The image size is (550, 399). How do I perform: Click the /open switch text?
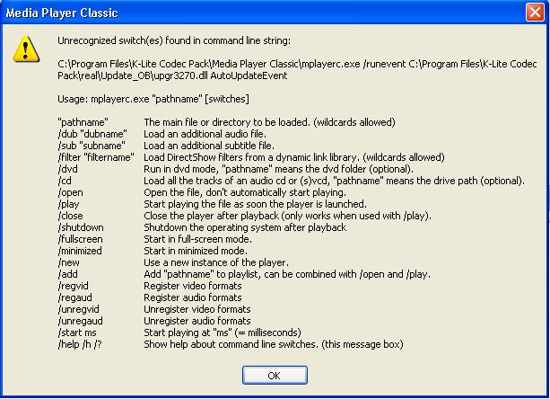click(71, 192)
